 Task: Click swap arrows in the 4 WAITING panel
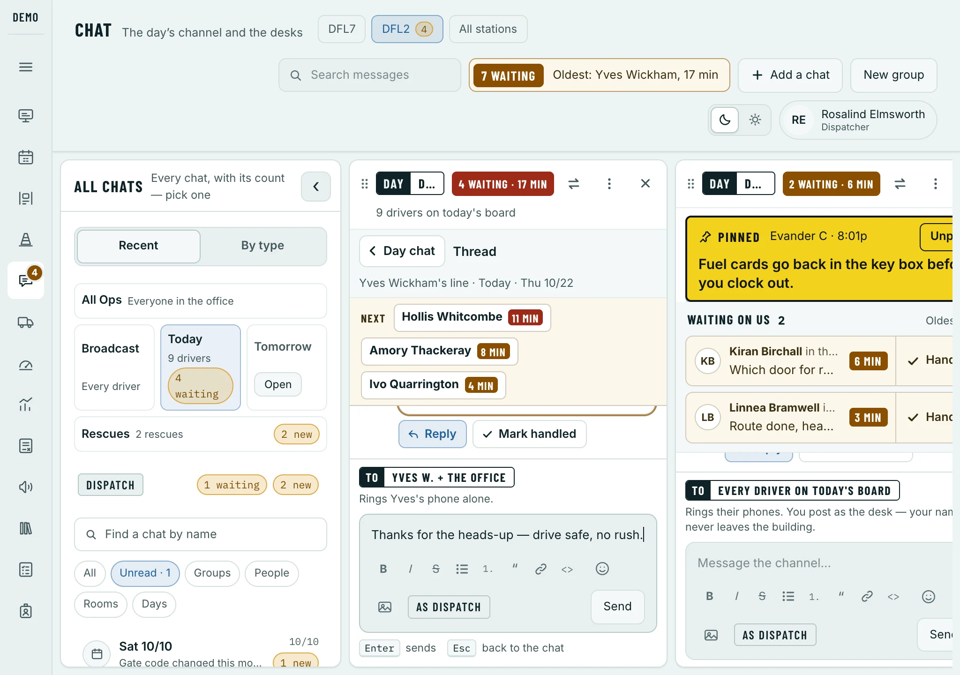[574, 184]
